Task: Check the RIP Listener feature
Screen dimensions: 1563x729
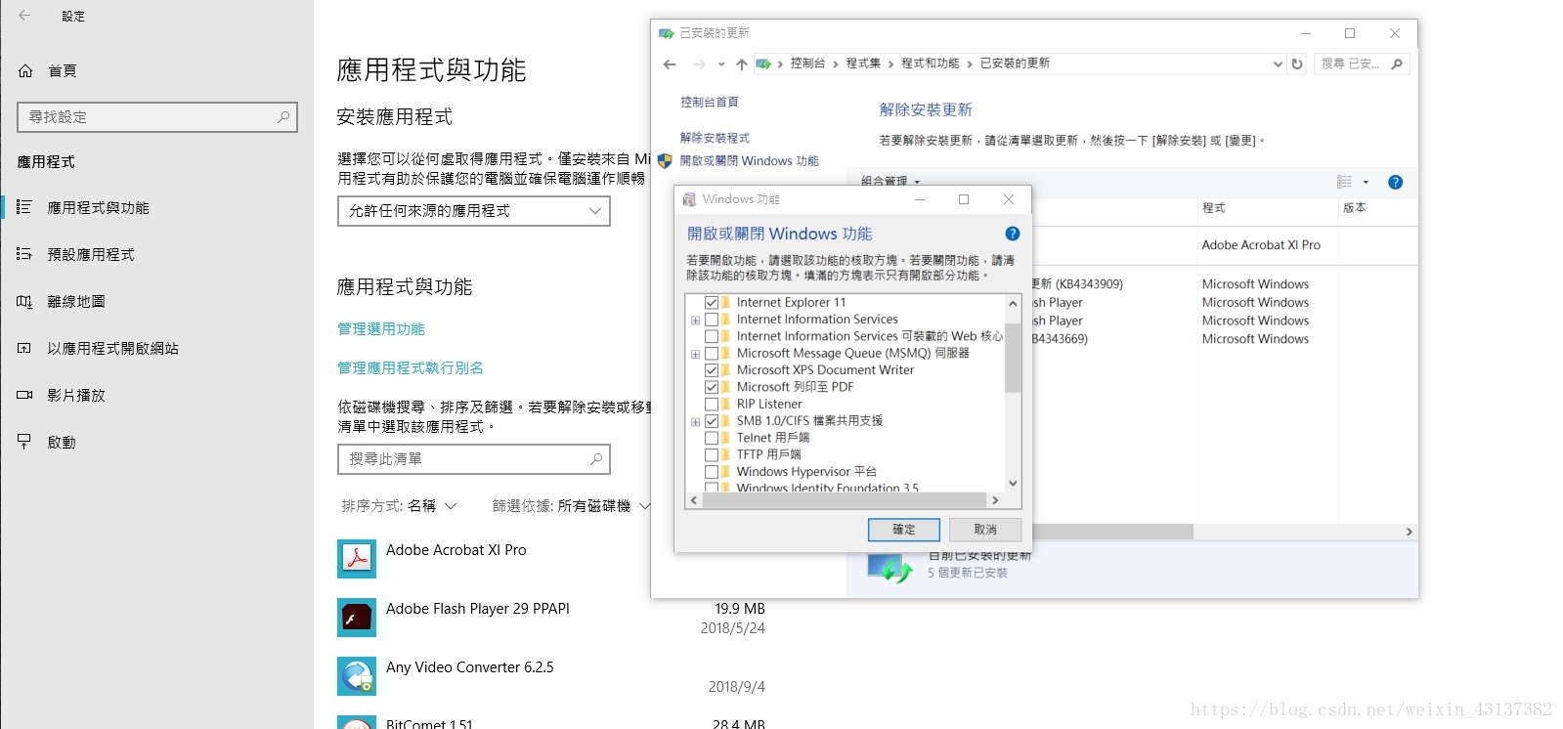Action: tap(712, 405)
